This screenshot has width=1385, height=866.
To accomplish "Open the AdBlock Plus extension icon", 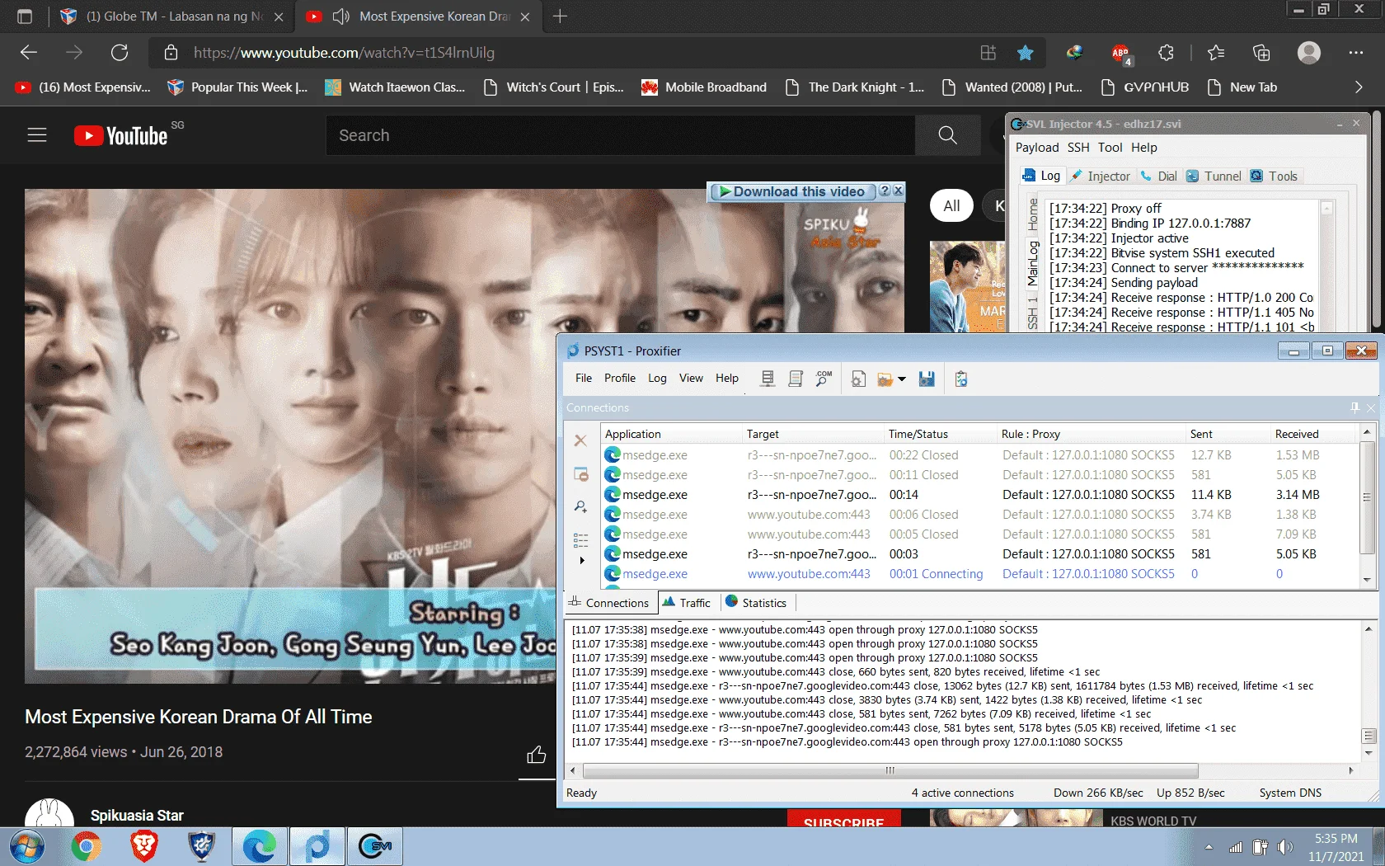I will point(1120,54).
